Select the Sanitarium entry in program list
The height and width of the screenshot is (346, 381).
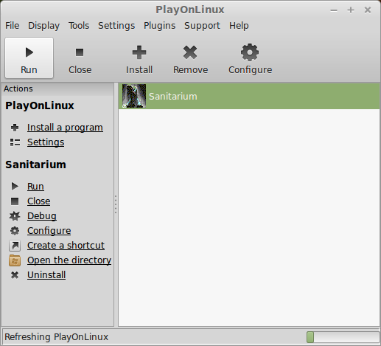[249, 96]
